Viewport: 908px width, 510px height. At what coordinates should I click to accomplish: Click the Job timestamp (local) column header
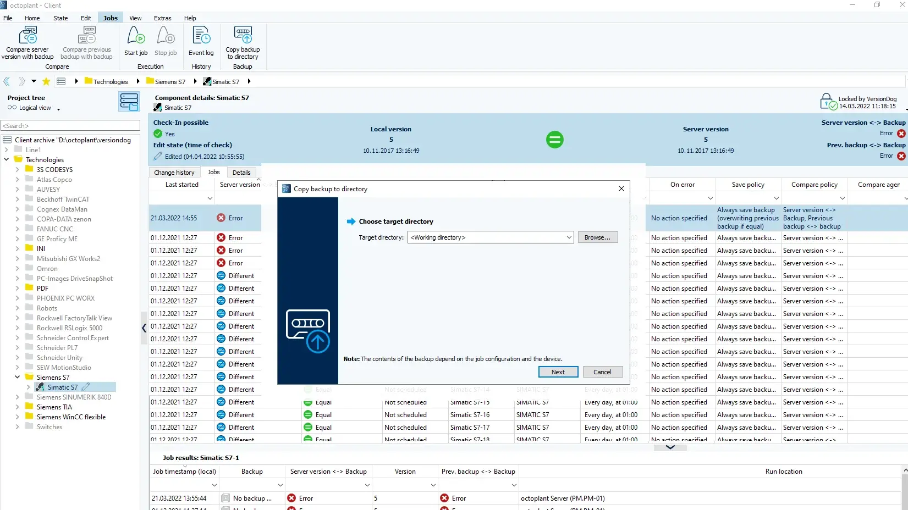(184, 472)
